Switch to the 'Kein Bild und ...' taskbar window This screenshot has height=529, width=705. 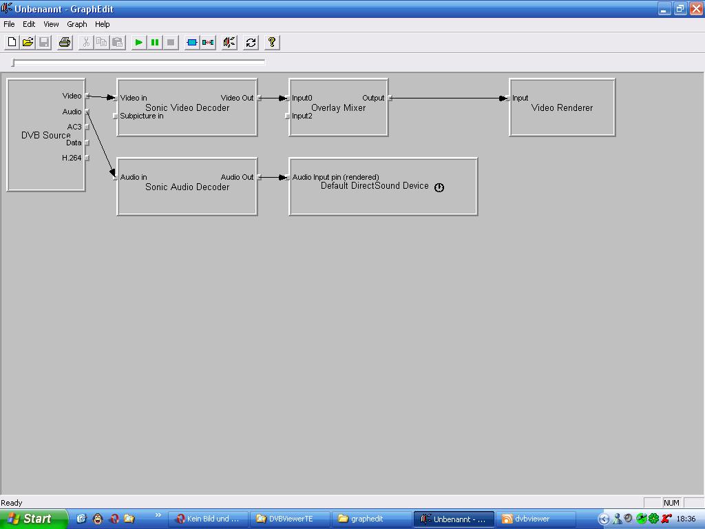pyautogui.click(x=208, y=519)
